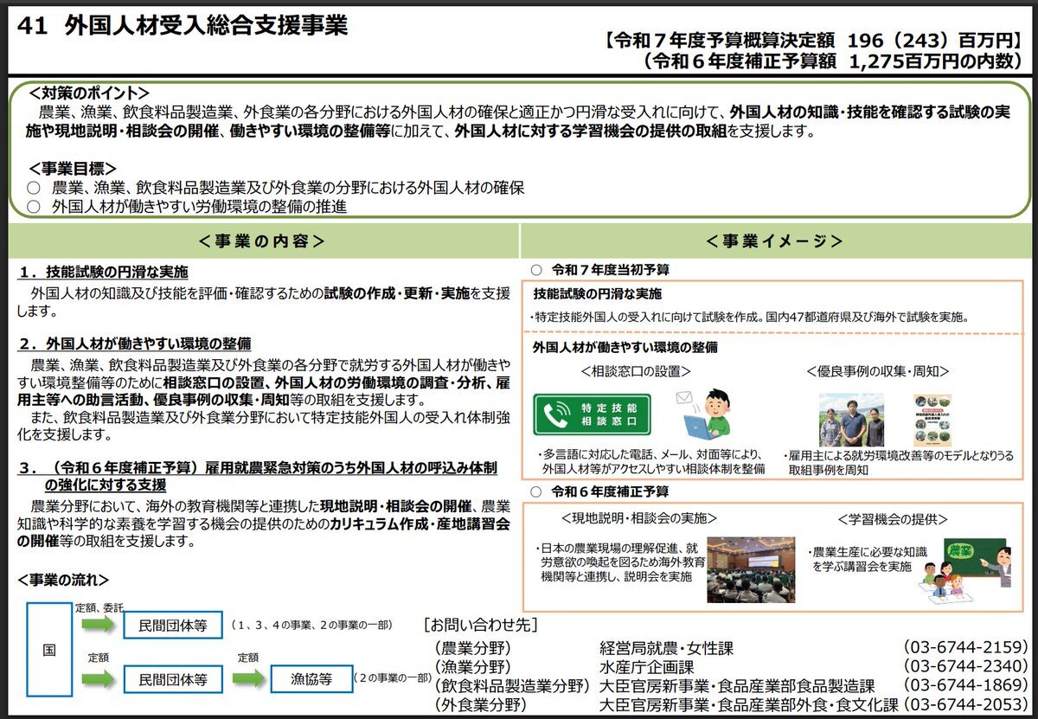This screenshot has height=719, width=1038.
Task: Click 技能試験の円滑な実施 in the image panel
Action: coord(597,293)
